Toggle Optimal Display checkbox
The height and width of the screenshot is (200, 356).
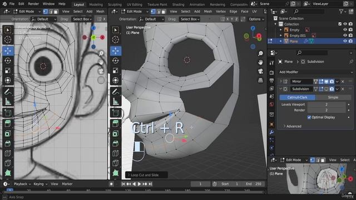[x=309, y=117]
